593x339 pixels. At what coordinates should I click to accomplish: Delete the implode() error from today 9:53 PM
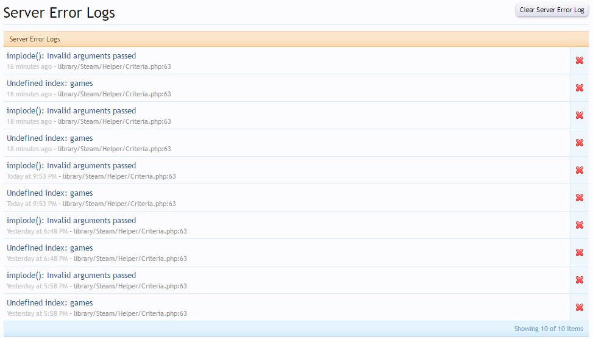coord(579,170)
